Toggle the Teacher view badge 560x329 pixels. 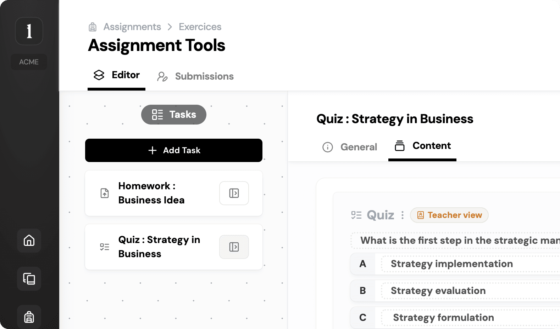tap(449, 215)
